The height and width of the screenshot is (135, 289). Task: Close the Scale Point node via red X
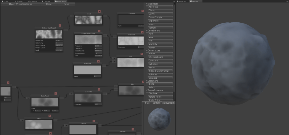pos(56,93)
